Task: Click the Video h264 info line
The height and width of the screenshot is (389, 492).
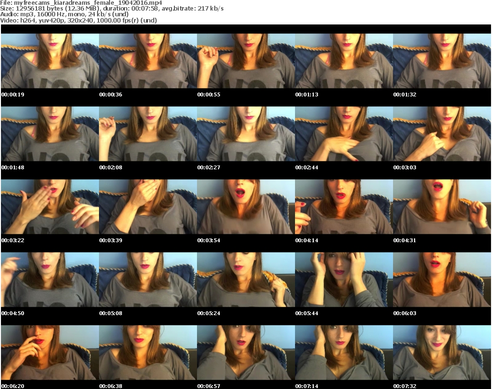Action: [78, 20]
